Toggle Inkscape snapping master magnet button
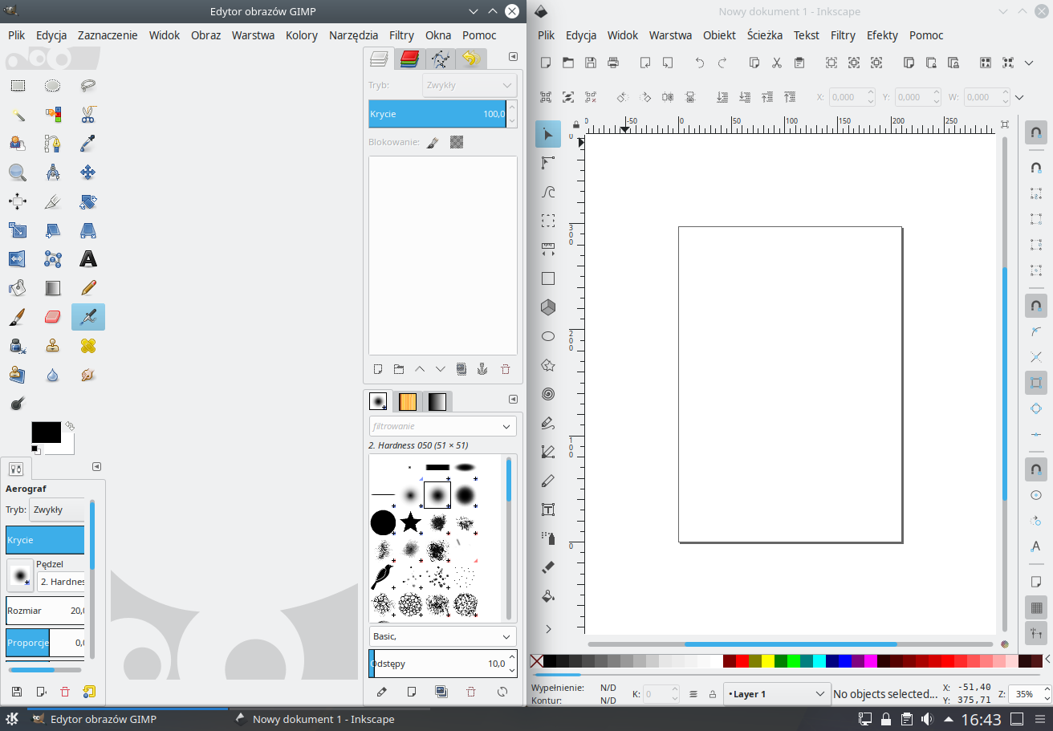Viewport: 1053px width, 731px height. (1036, 133)
